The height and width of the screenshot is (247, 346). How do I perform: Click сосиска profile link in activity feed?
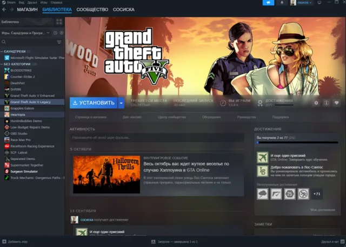coord(86,219)
